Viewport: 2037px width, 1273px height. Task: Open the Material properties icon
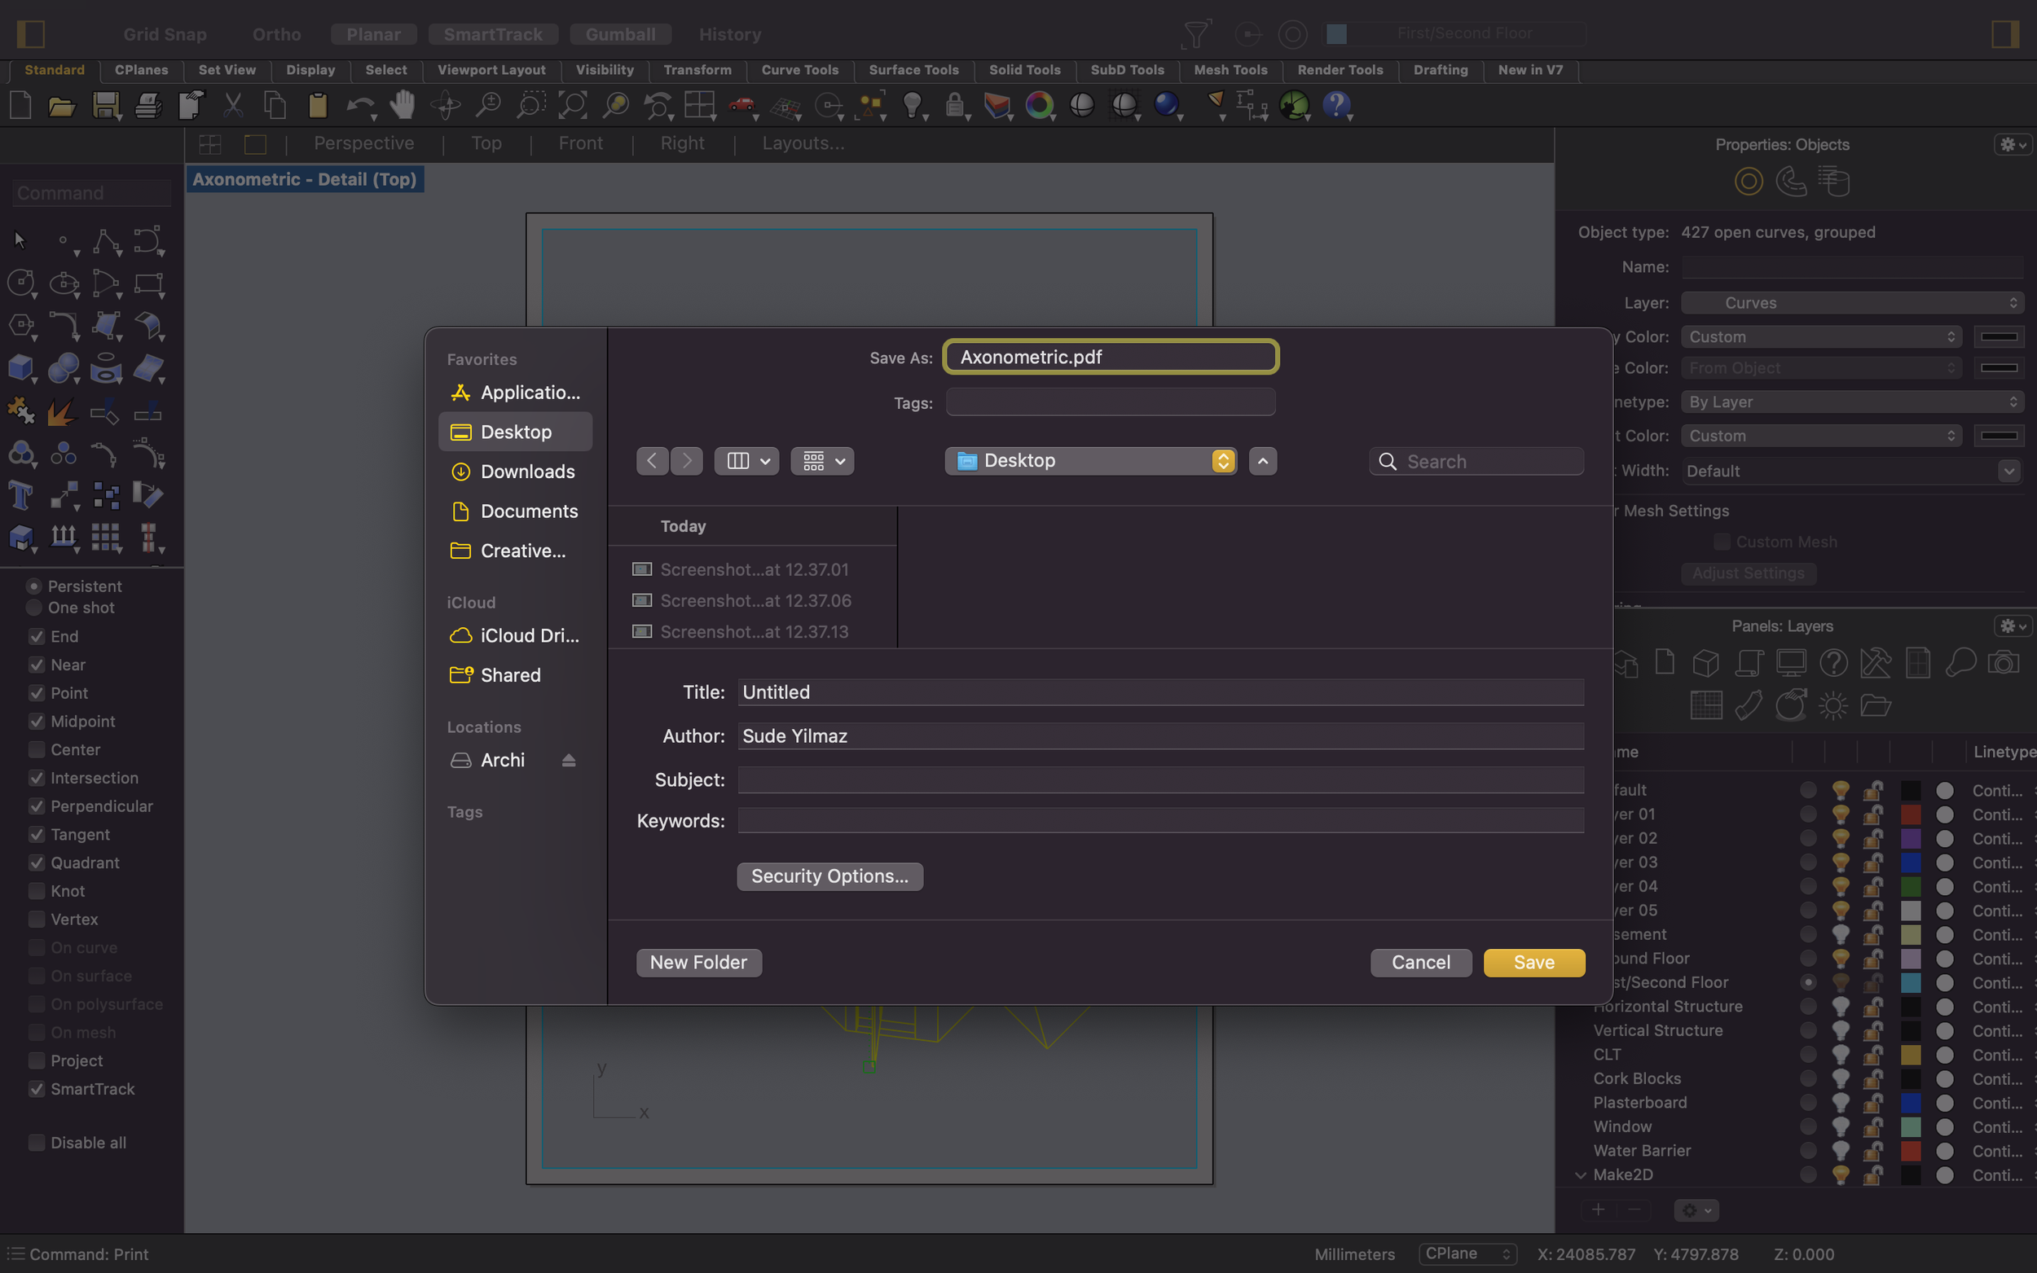pyautogui.click(x=1790, y=181)
